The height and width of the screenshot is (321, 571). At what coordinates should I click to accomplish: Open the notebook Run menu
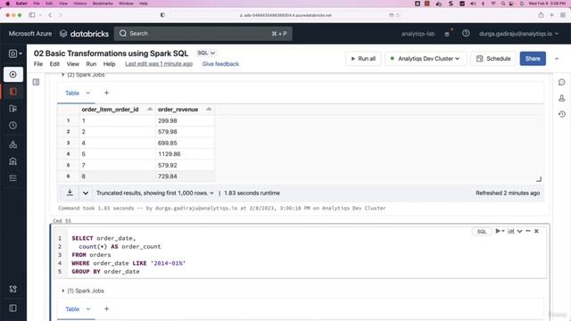(91, 63)
